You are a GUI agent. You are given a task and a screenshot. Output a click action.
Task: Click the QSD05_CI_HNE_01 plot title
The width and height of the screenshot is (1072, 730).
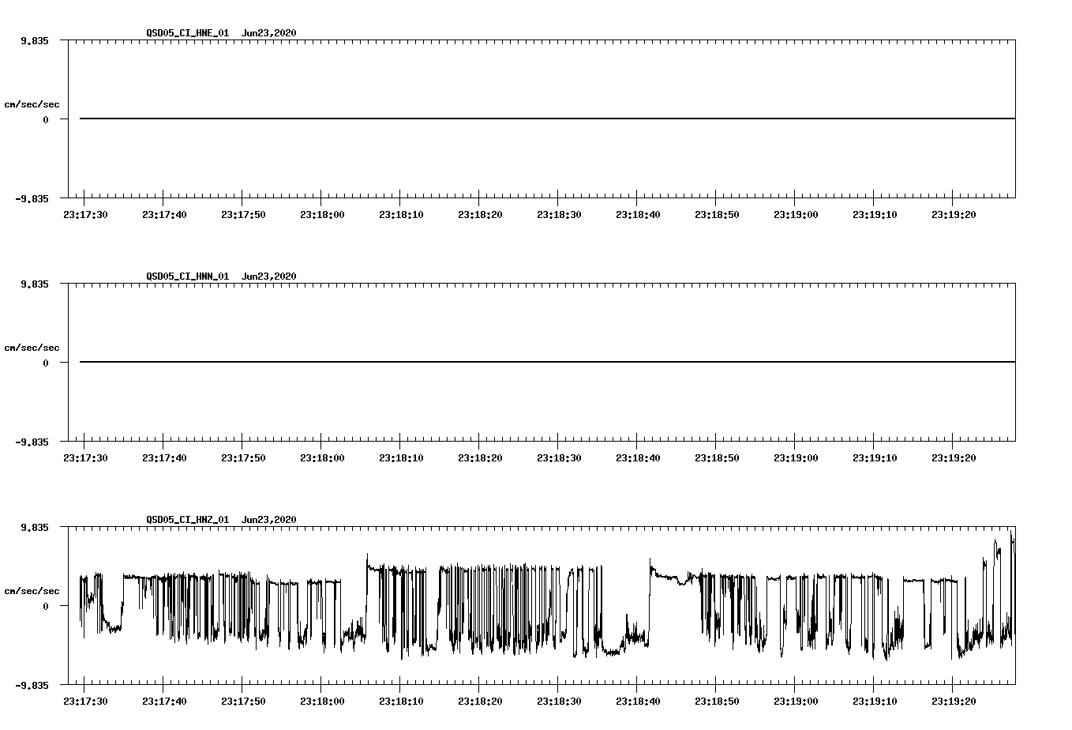point(221,33)
